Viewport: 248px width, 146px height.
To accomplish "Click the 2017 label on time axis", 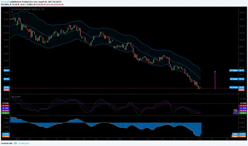I will (18, 139).
